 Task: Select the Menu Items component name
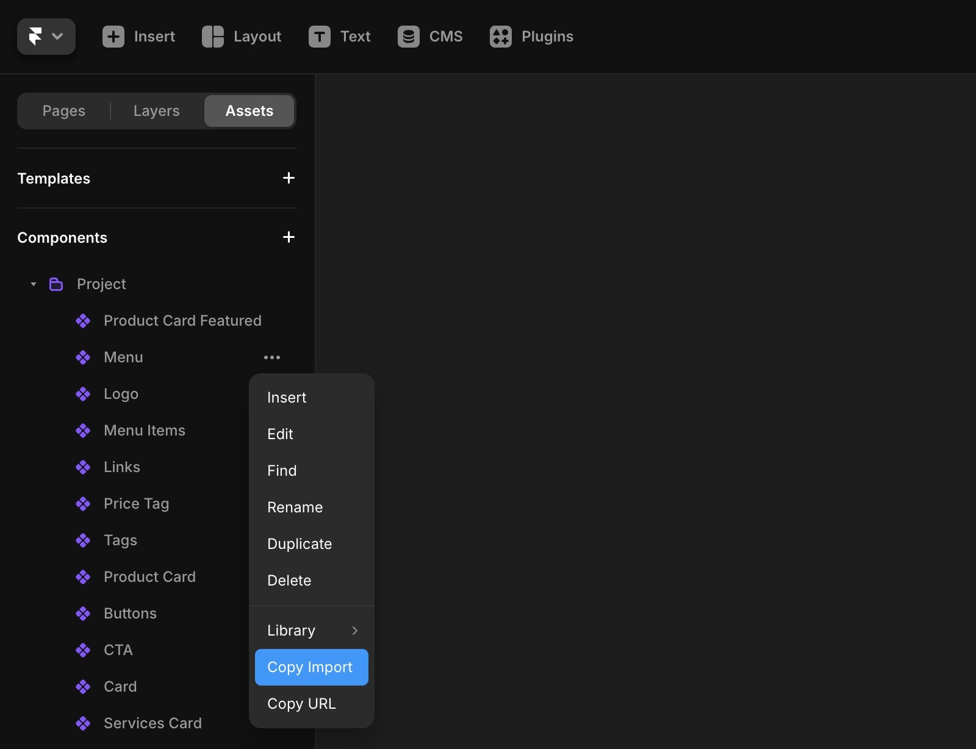145,431
